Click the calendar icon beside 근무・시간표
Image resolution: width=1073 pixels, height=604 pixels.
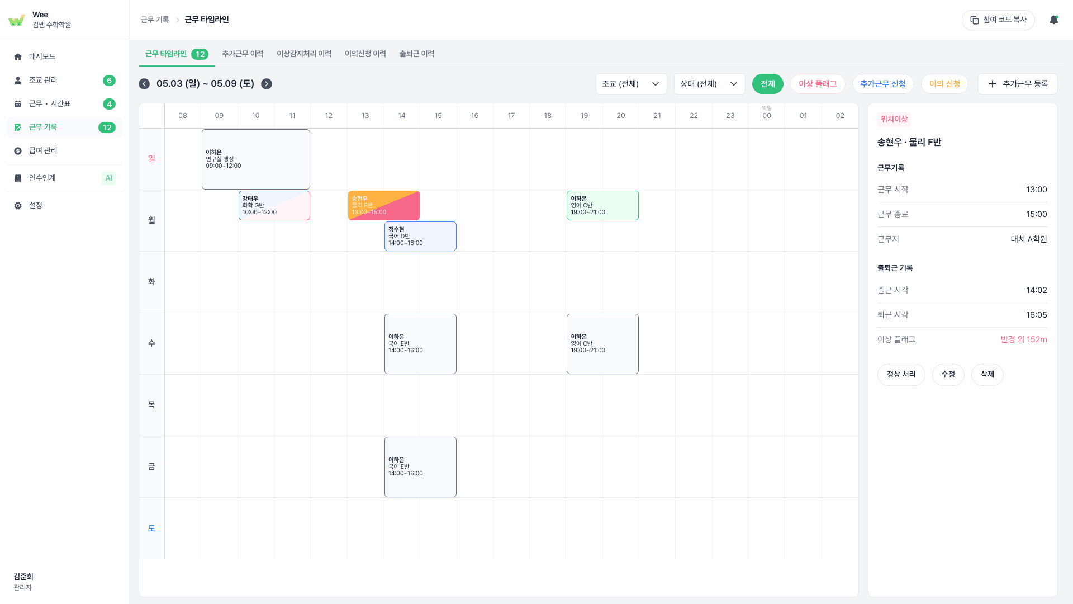coord(18,104)
